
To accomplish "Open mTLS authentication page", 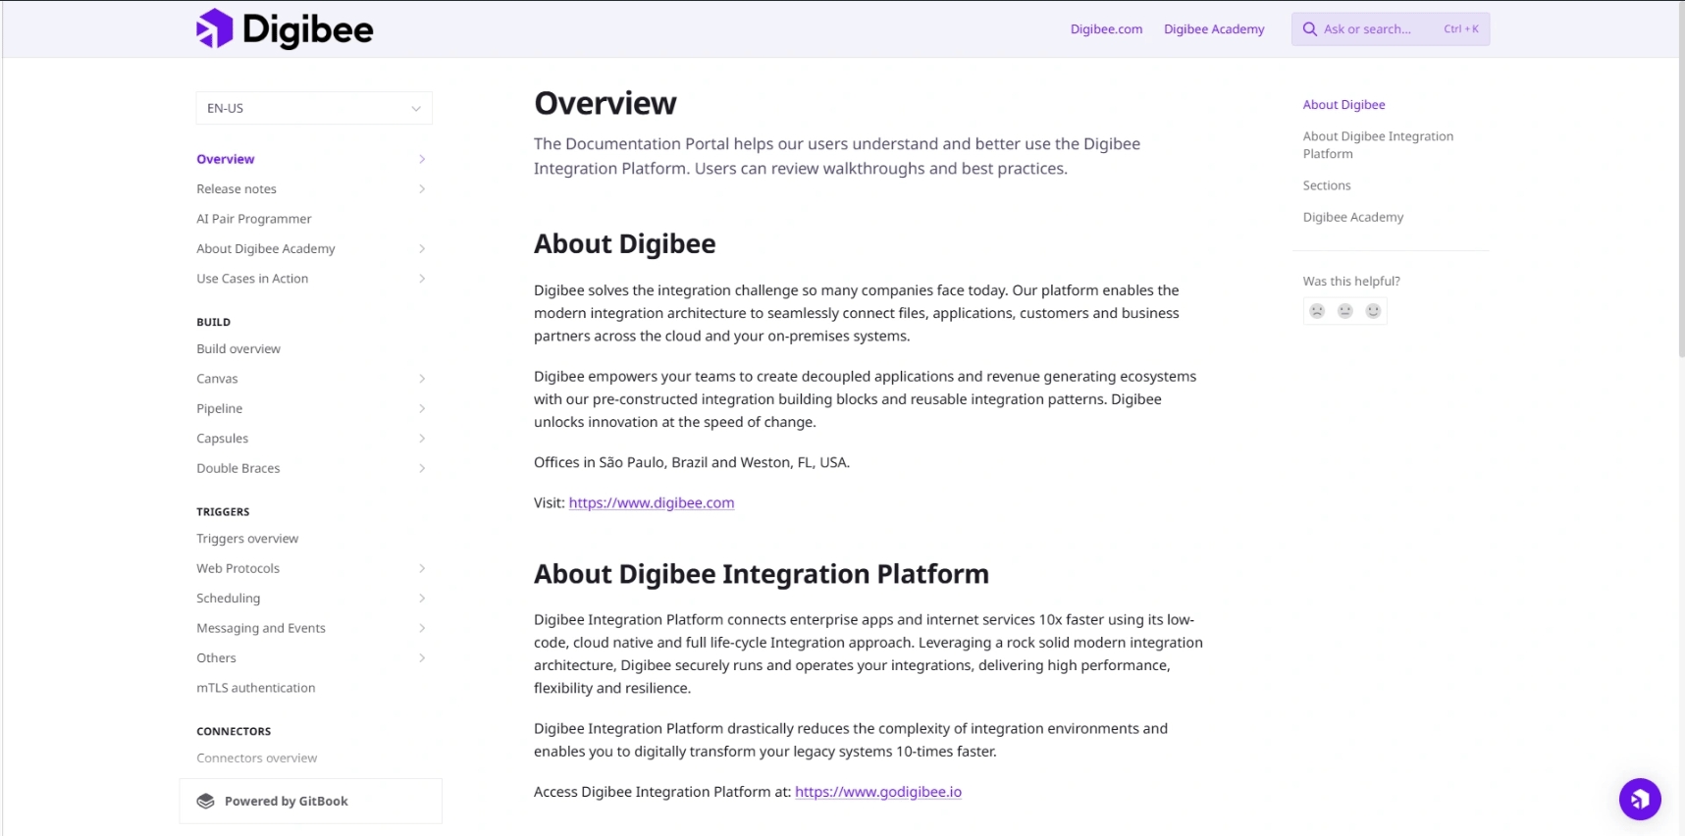I will (x=256, y=689).
